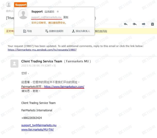Click the reply-all double arrow icon
This screenshot has width=157, height=138.
[135, 24]
